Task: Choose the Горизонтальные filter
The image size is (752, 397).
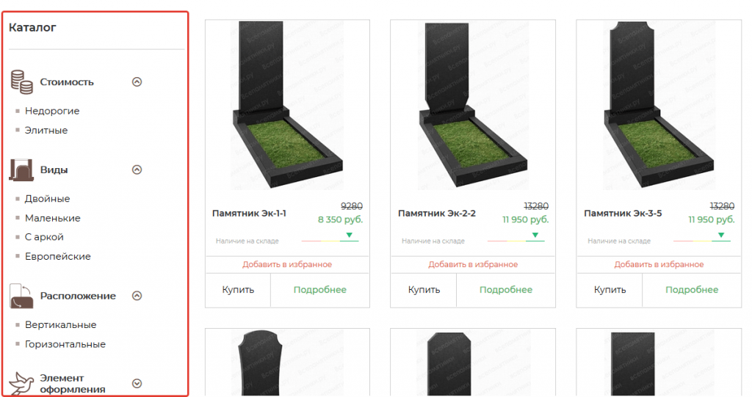Action: (x=65, y=344)
